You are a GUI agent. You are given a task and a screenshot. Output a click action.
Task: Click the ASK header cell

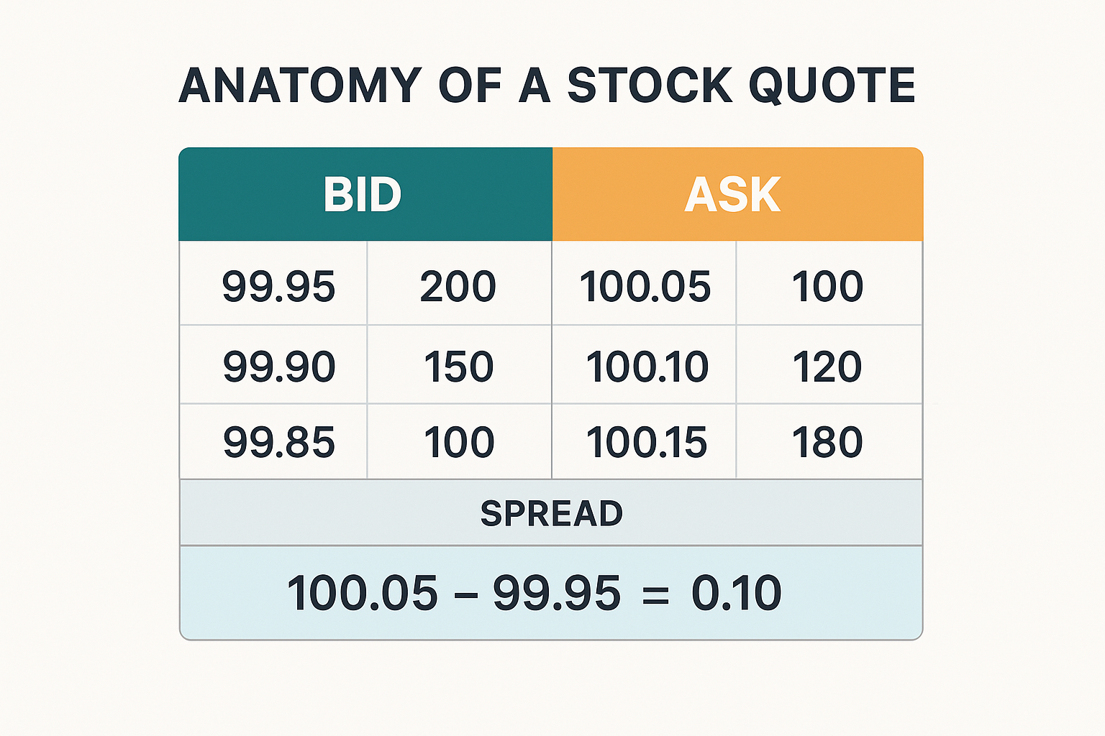pos(734,195)
